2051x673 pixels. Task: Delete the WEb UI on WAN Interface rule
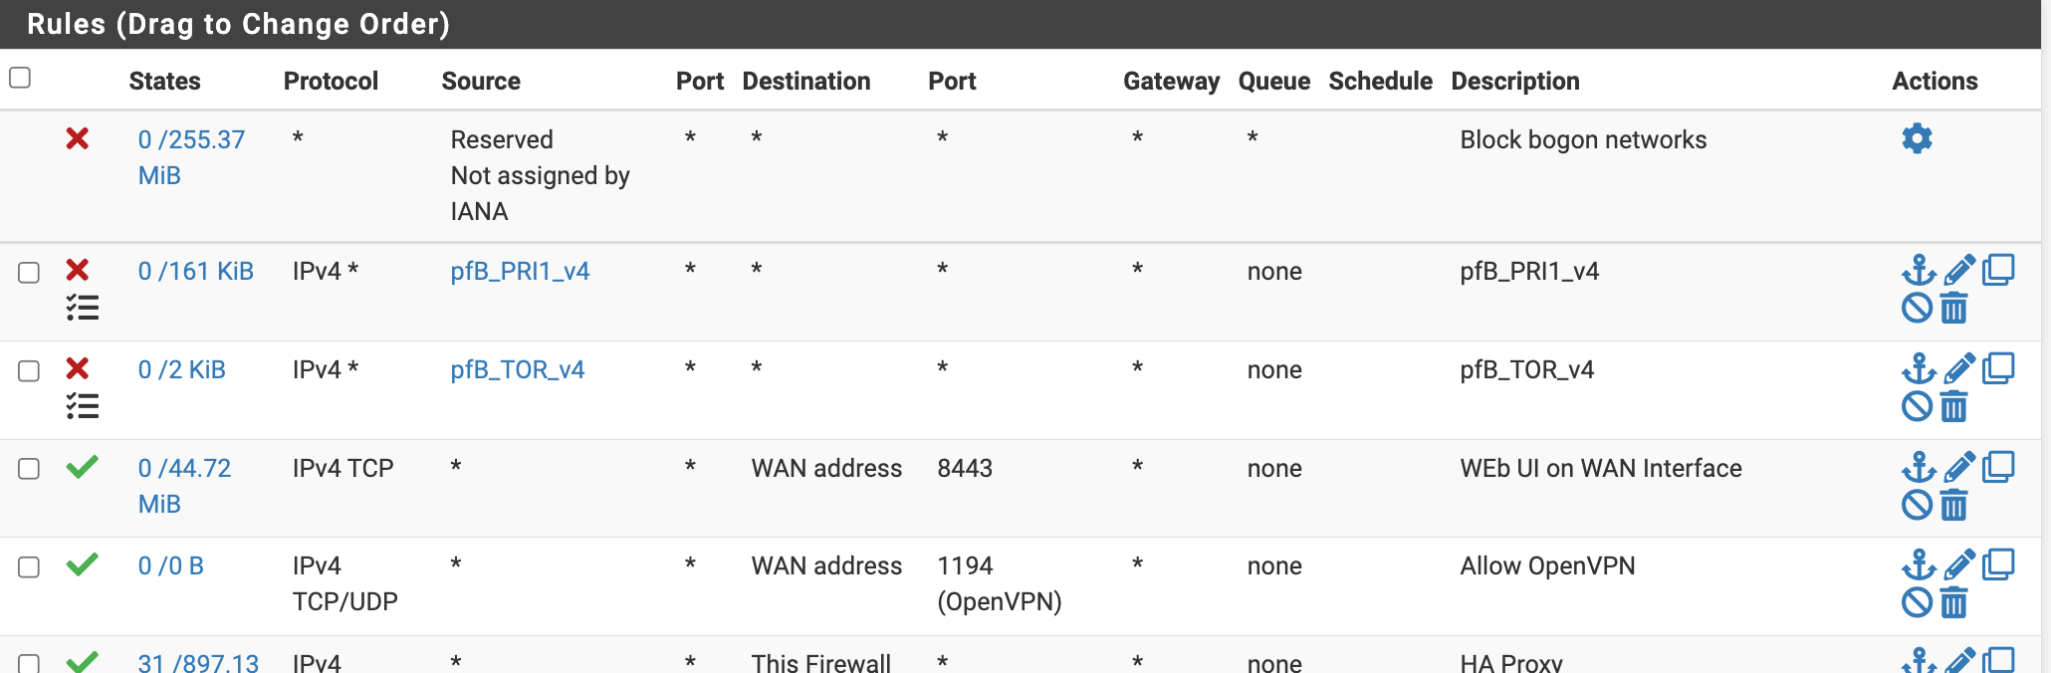(x=1954, y=505)
